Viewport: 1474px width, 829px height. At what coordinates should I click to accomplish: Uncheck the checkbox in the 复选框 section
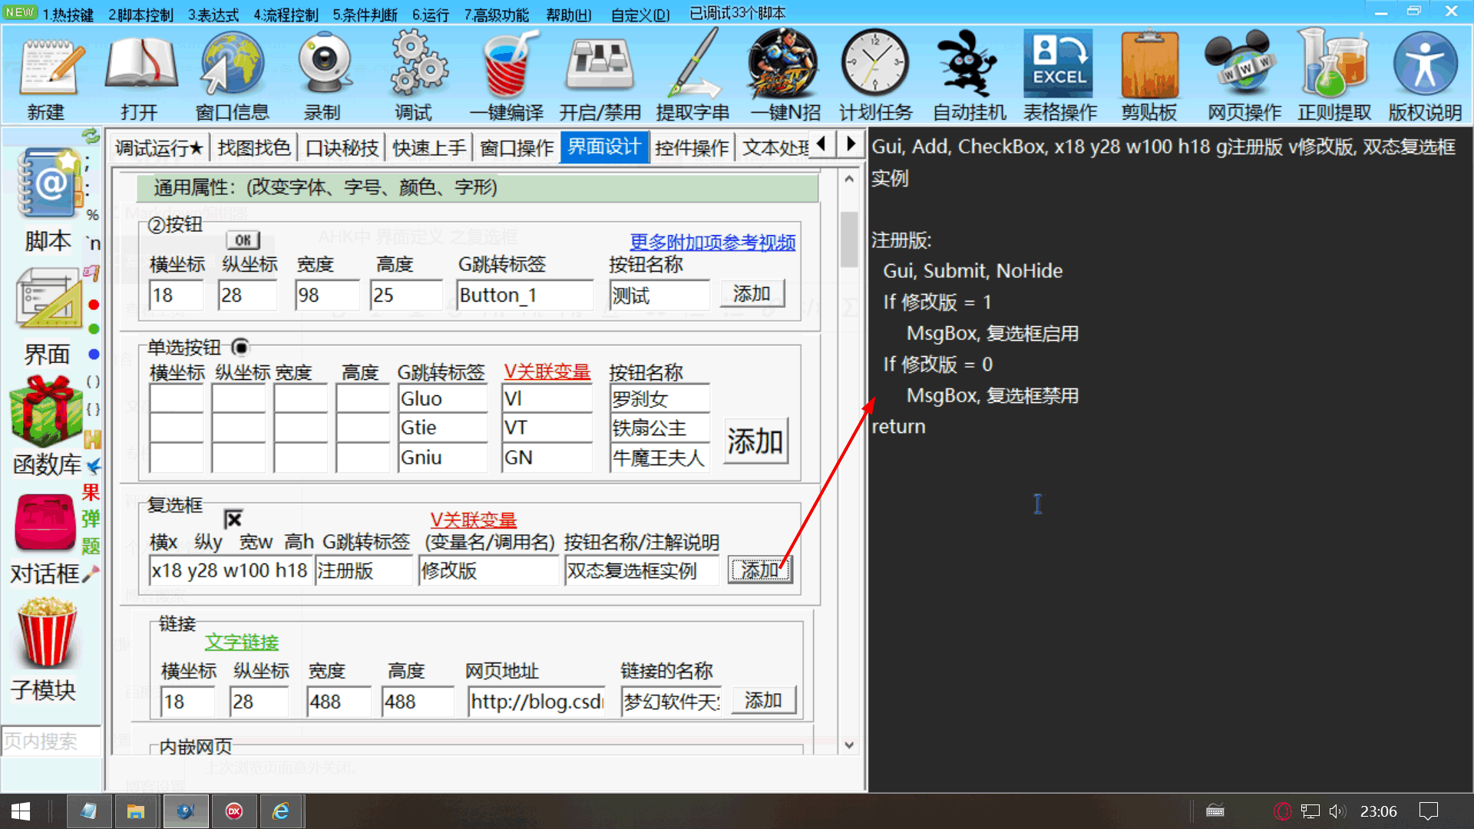click(x=233, y=518)
